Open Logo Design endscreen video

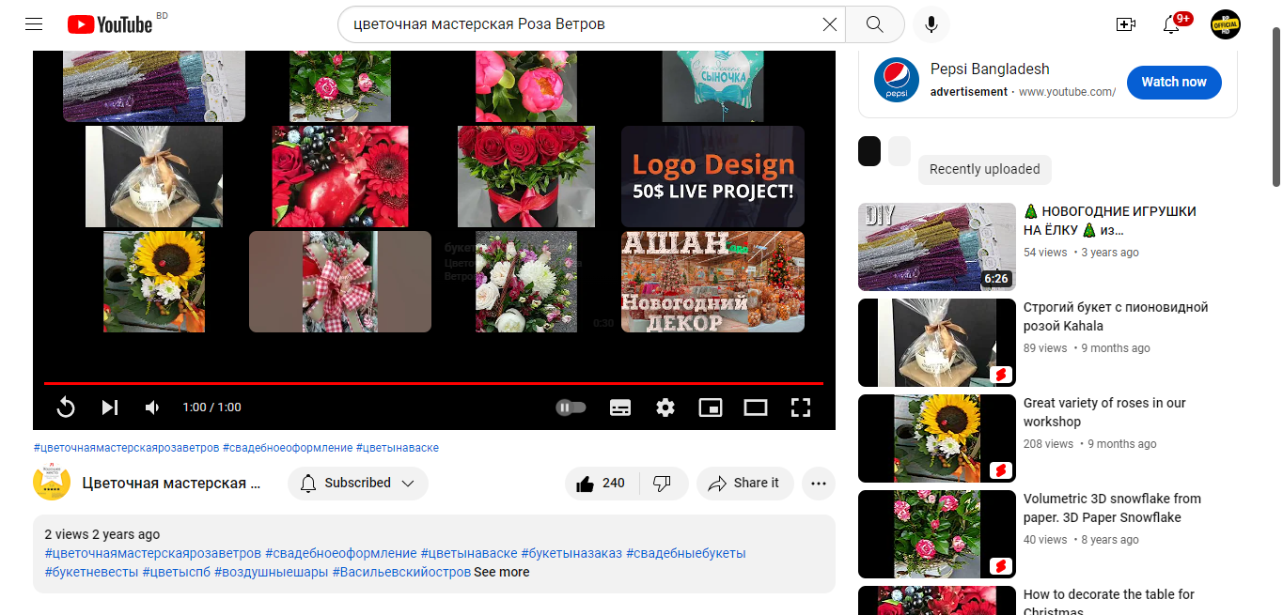(x=712, y=177)
